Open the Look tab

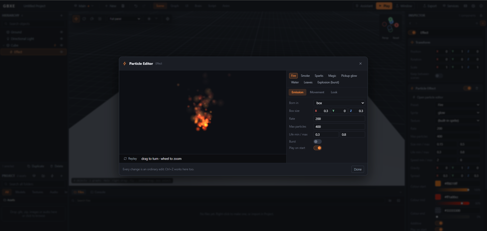click(x=334, y=92)
